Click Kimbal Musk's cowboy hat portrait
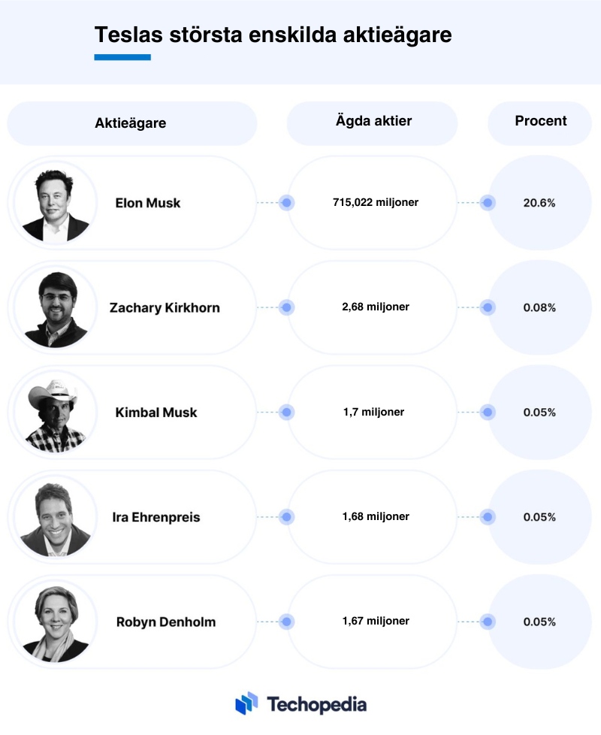The width and height of the screenshot is (601, 735). click(x=56, y=413)
